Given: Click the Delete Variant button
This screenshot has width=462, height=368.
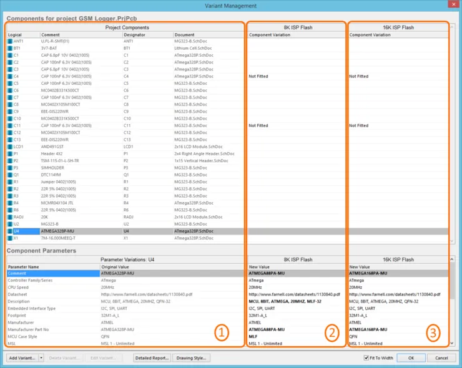Looking at the screenshot, I should (63, 358).
